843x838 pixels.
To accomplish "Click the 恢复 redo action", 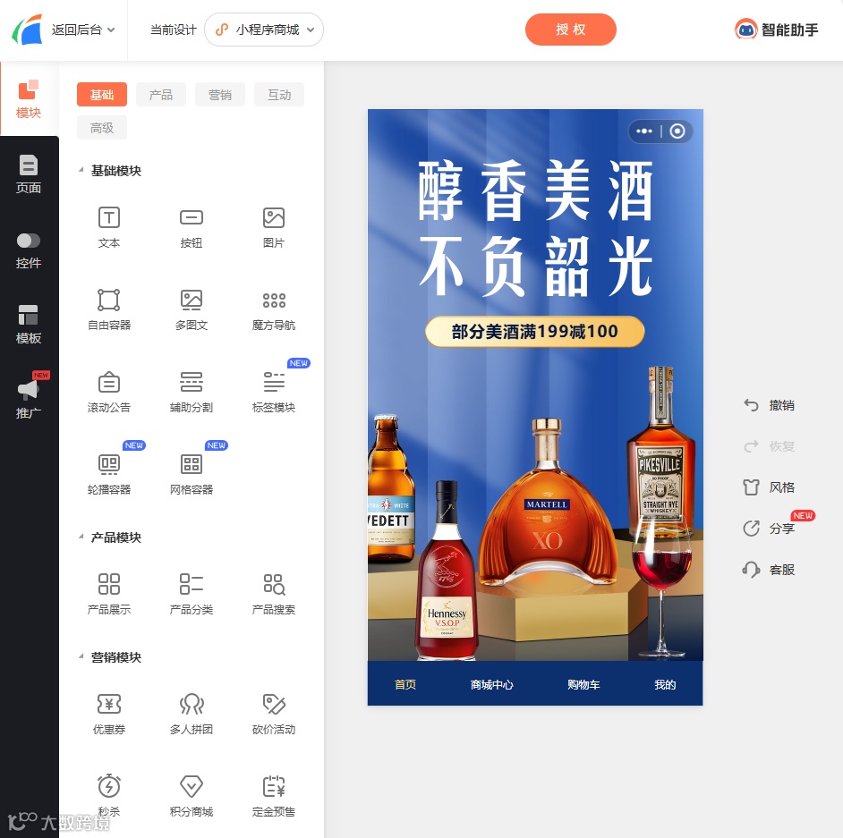I will coord(769,446).
